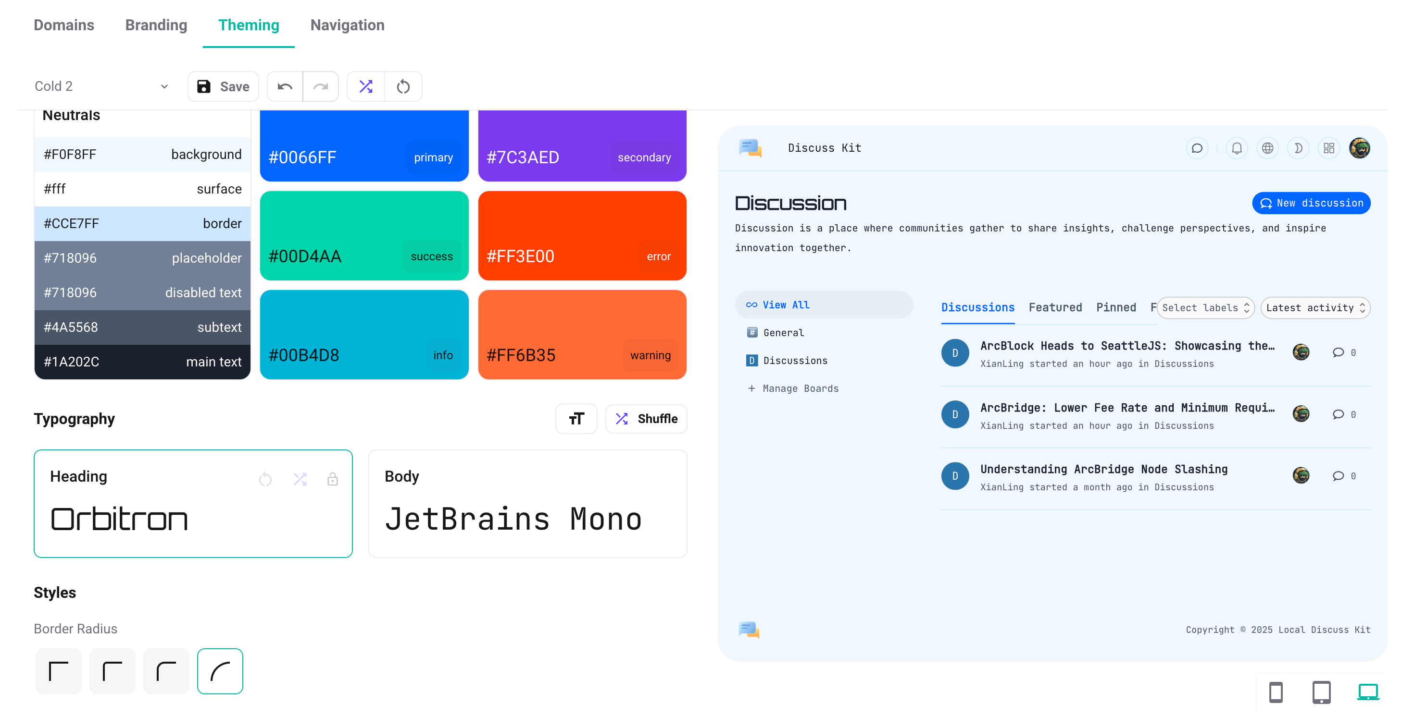Click the globe language icon in preview
Image resolution: width=1402 pixels, height=727 pixels.
tap(1267, 148)
